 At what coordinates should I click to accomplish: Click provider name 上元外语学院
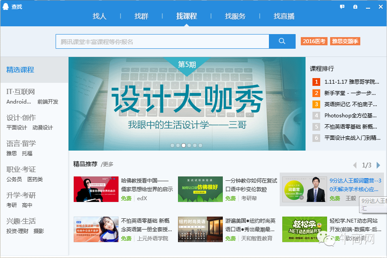(x=153, y=239)
